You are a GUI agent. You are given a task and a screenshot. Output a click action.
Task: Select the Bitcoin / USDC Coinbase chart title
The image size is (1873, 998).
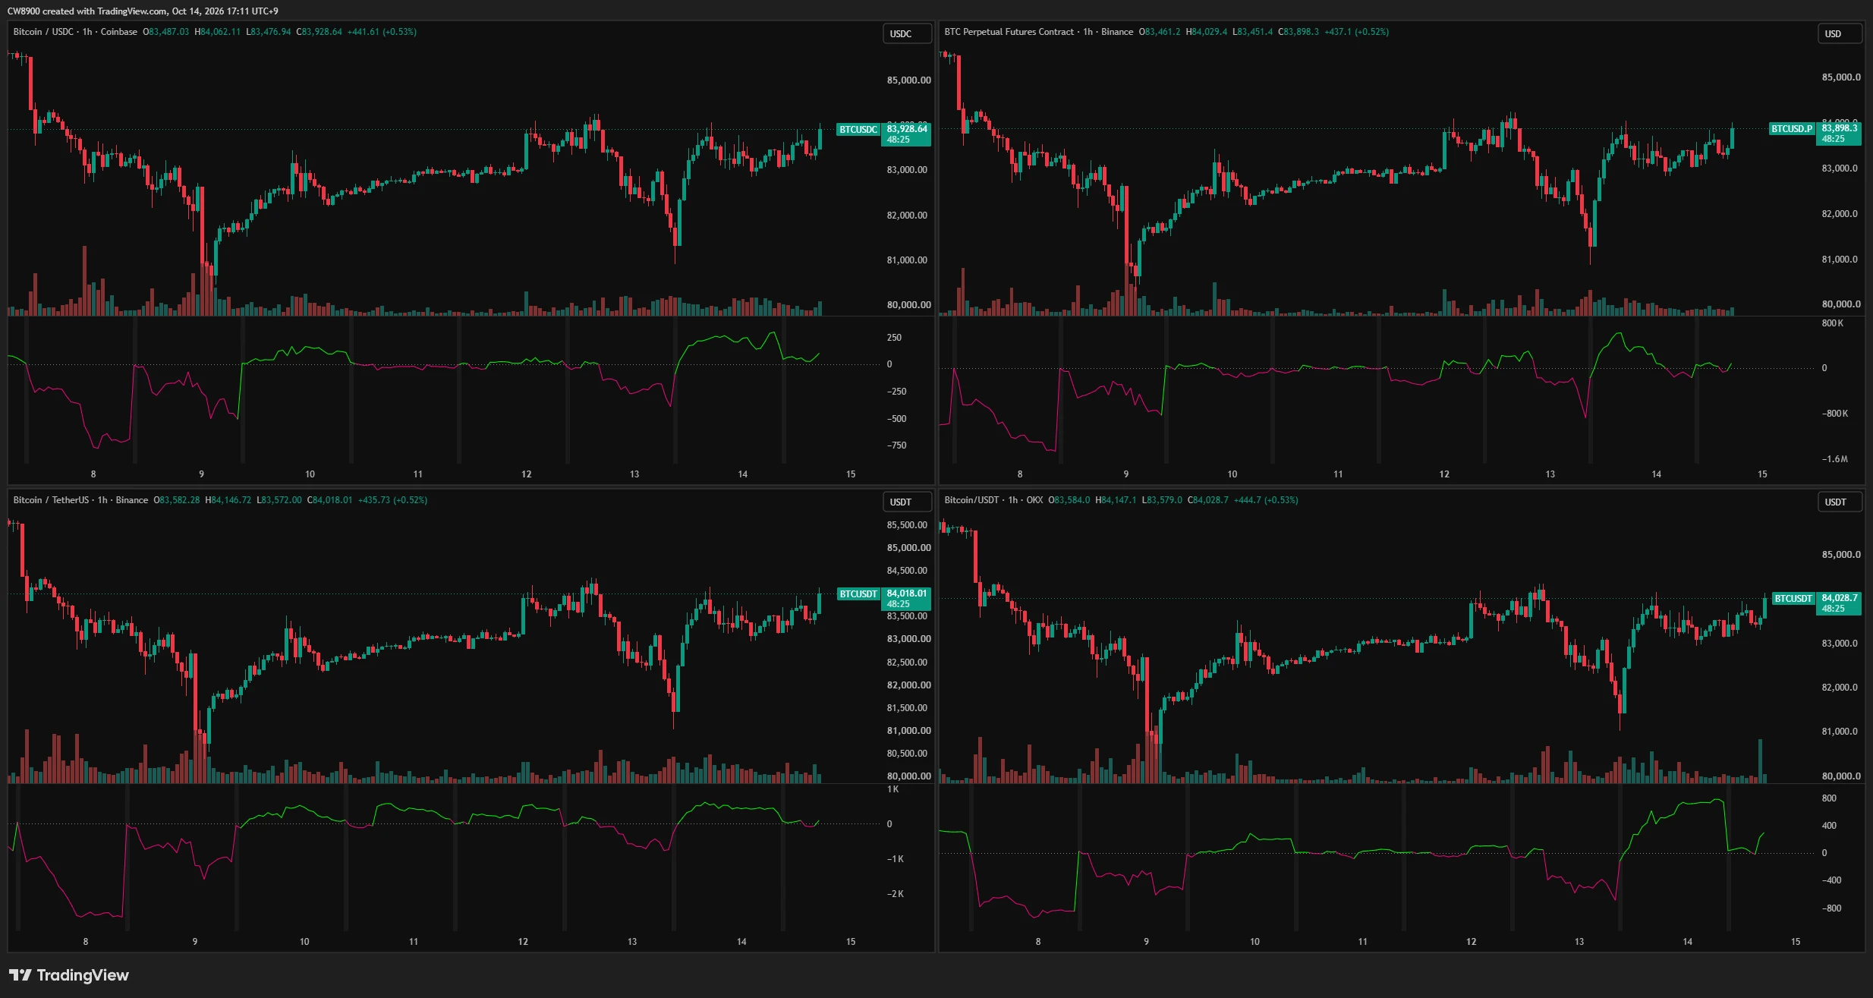(x=75, y=32)
